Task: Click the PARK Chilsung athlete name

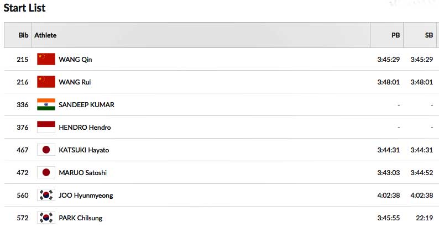Action: (80, 218)
